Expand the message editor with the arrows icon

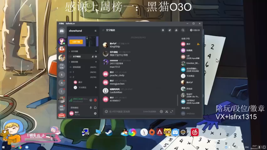click(172, 112)
